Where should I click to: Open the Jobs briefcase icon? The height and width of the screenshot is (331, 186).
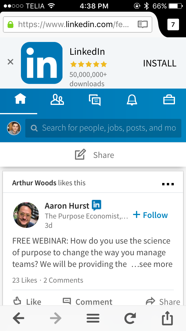click(169, 100)
